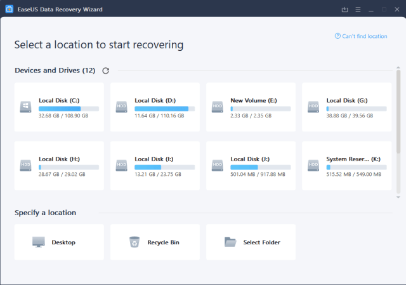Click the 2.33 GB / 2.35 GB text
This screenshot has height=285, width=406.
(251, 116)
